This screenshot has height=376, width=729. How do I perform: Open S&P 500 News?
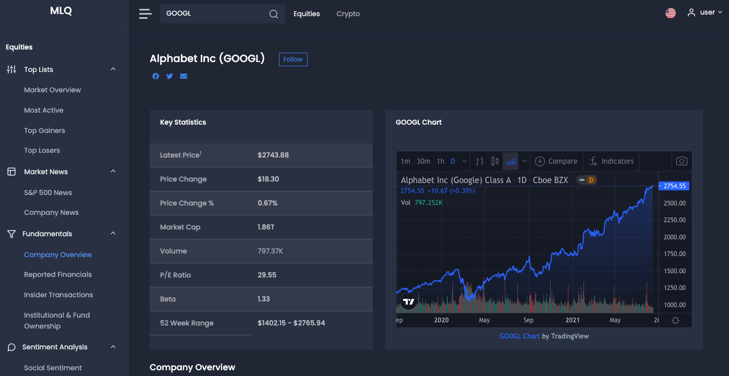pyautogui.click(x=48, y=192)
